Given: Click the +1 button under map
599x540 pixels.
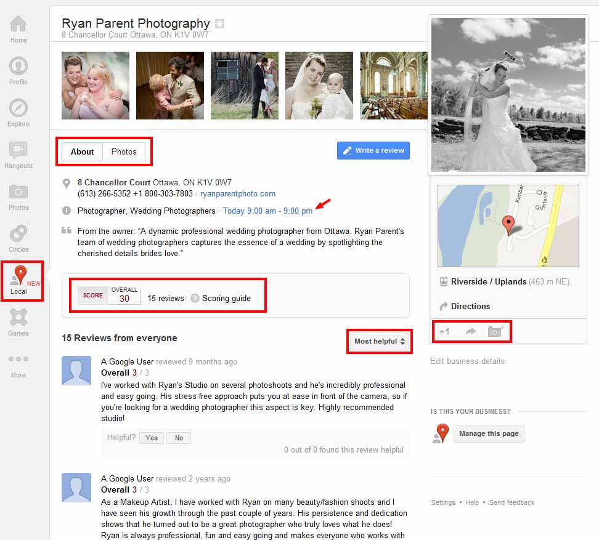Looking at the screenshot, I should pyautogui.click(x=445, y=332).
